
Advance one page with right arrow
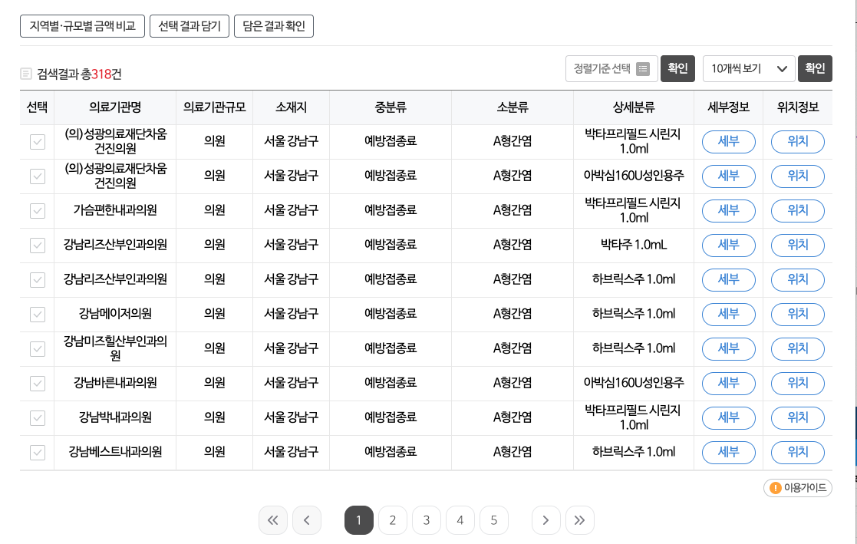pos(546,520)
